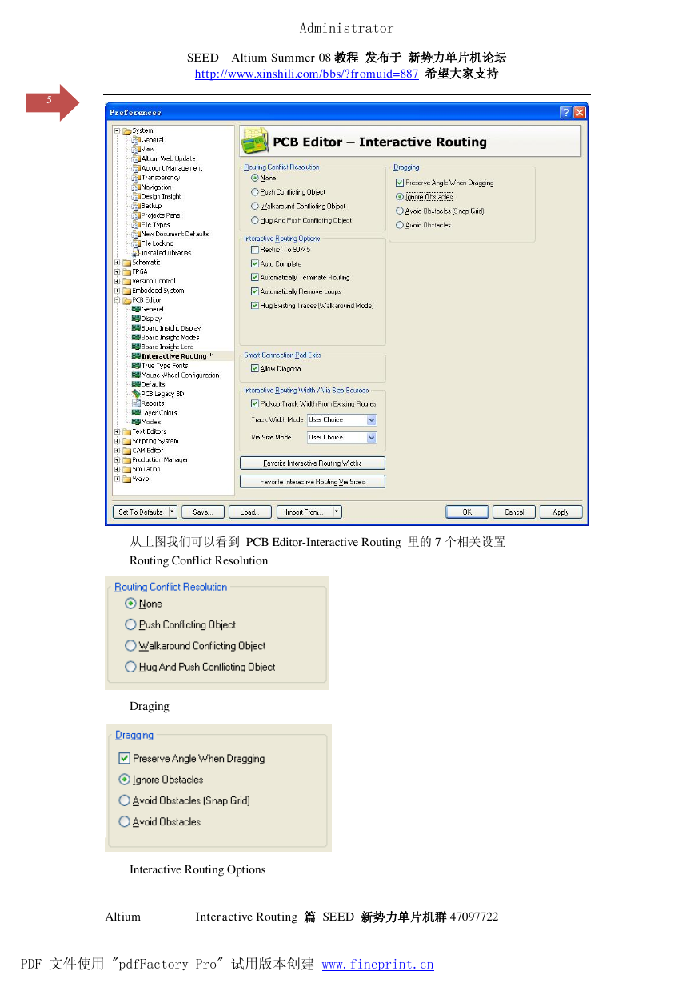
Task: Select General under the System node
Action: (153, 140)
